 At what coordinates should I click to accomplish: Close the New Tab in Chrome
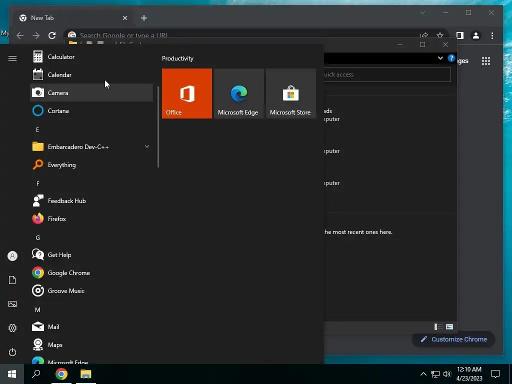(124, 18)
